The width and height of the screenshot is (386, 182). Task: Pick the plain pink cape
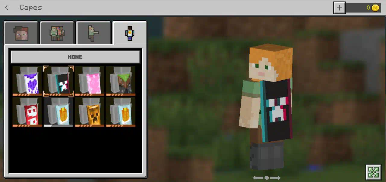[90, 81]
